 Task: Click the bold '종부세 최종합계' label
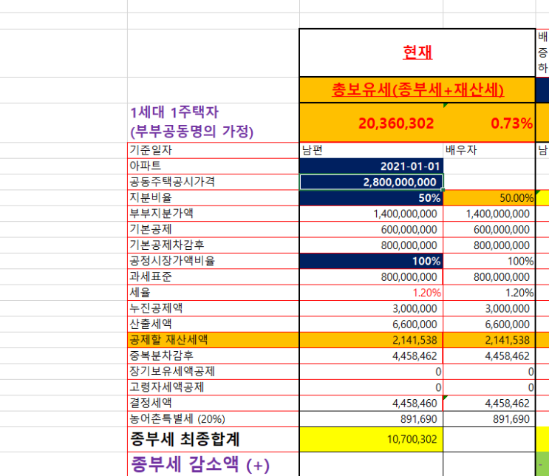213,439
